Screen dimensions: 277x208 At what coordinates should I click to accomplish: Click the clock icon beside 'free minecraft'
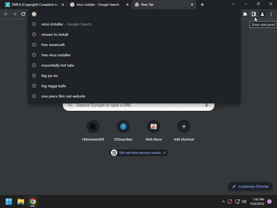coord(34,45)
